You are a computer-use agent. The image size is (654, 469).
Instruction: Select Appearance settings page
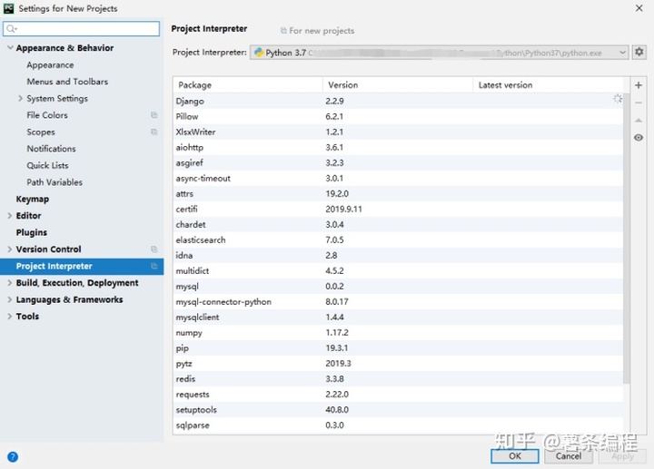[x=50, y=65]
